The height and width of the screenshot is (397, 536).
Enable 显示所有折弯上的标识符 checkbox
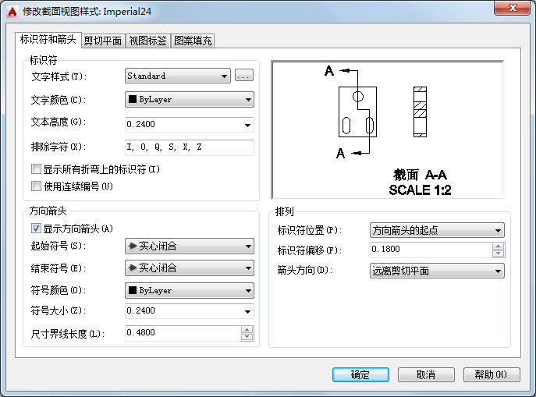[36, 168]
